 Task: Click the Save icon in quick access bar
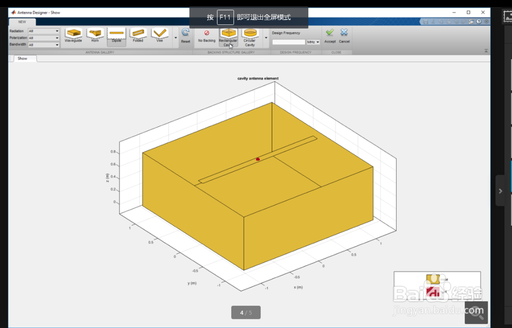point(425,21)
